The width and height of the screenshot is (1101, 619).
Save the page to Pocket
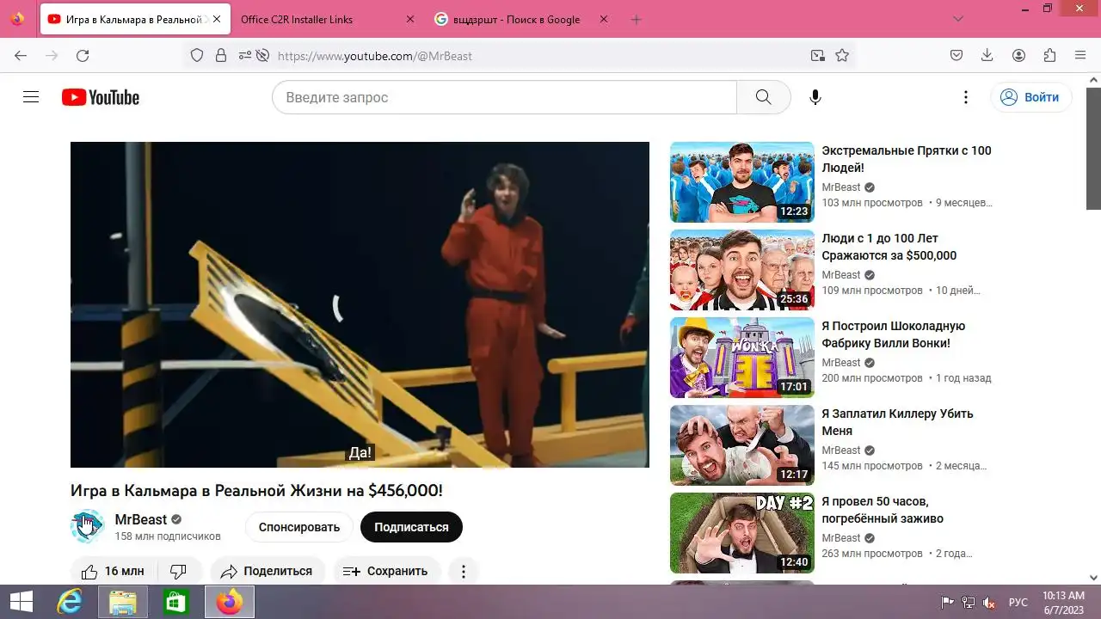[x=956, y=55]
